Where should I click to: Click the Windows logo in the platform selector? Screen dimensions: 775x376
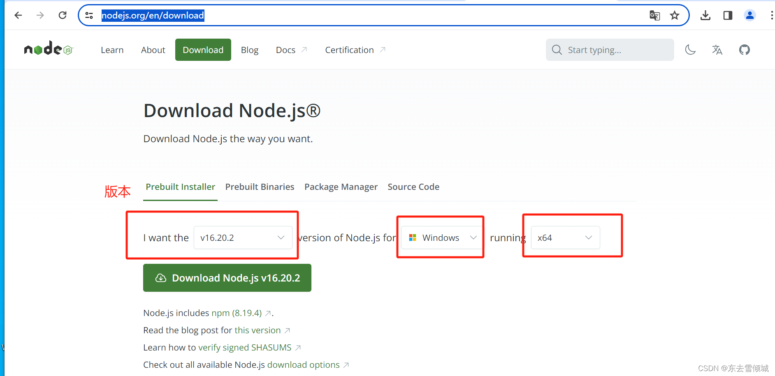tap(413, 238)
